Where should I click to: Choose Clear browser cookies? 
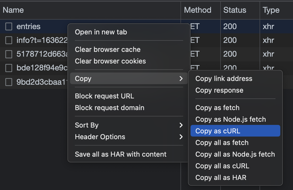[x=110, y=61]
